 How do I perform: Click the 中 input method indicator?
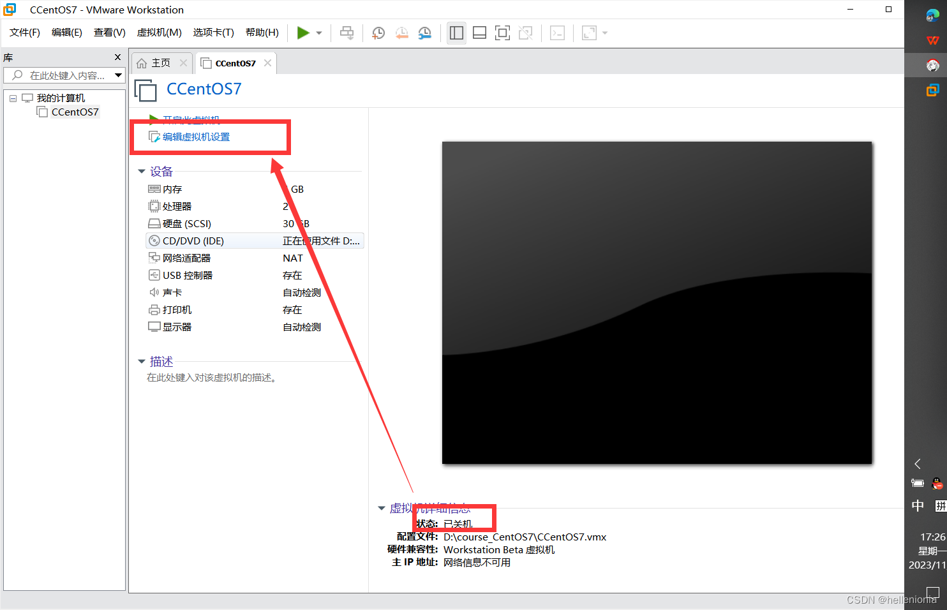pyautogui.click(x=918, y=505)
